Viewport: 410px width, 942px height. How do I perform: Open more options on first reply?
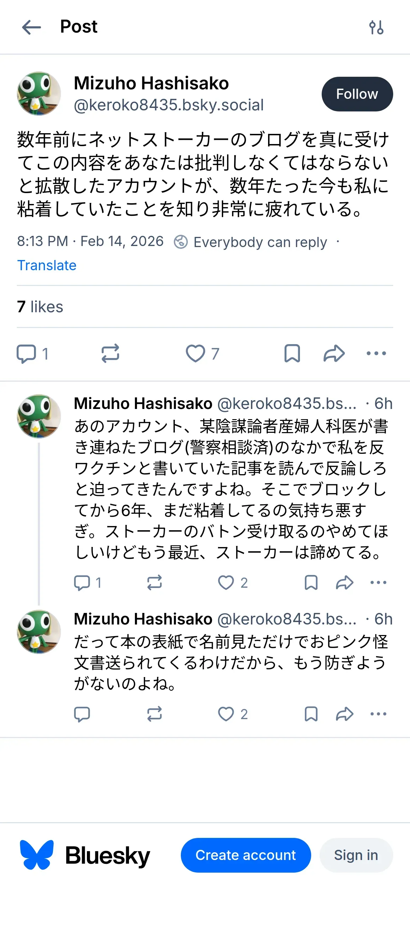point(378,582)
